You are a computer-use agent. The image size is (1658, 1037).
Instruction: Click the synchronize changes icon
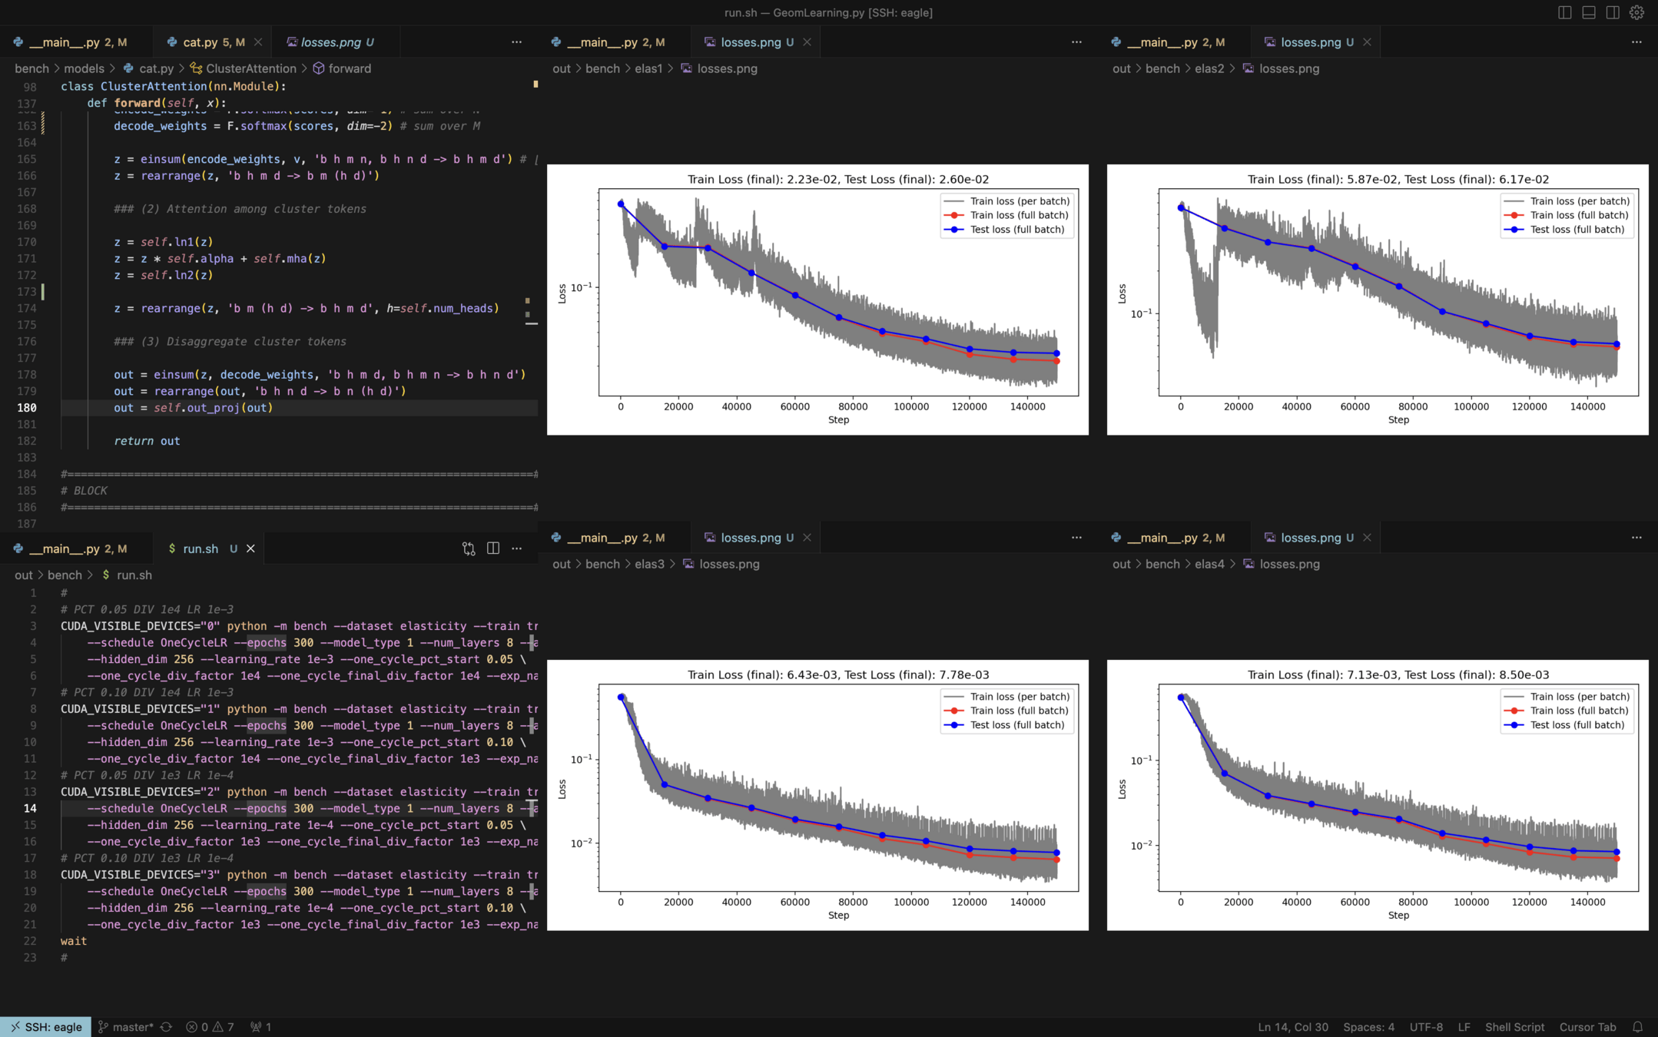[166, 1027]
